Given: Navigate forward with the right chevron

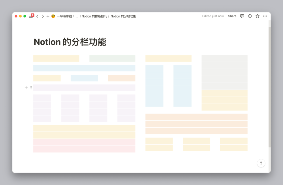Looking at the screenshot, I should click(x=43, y=16).
